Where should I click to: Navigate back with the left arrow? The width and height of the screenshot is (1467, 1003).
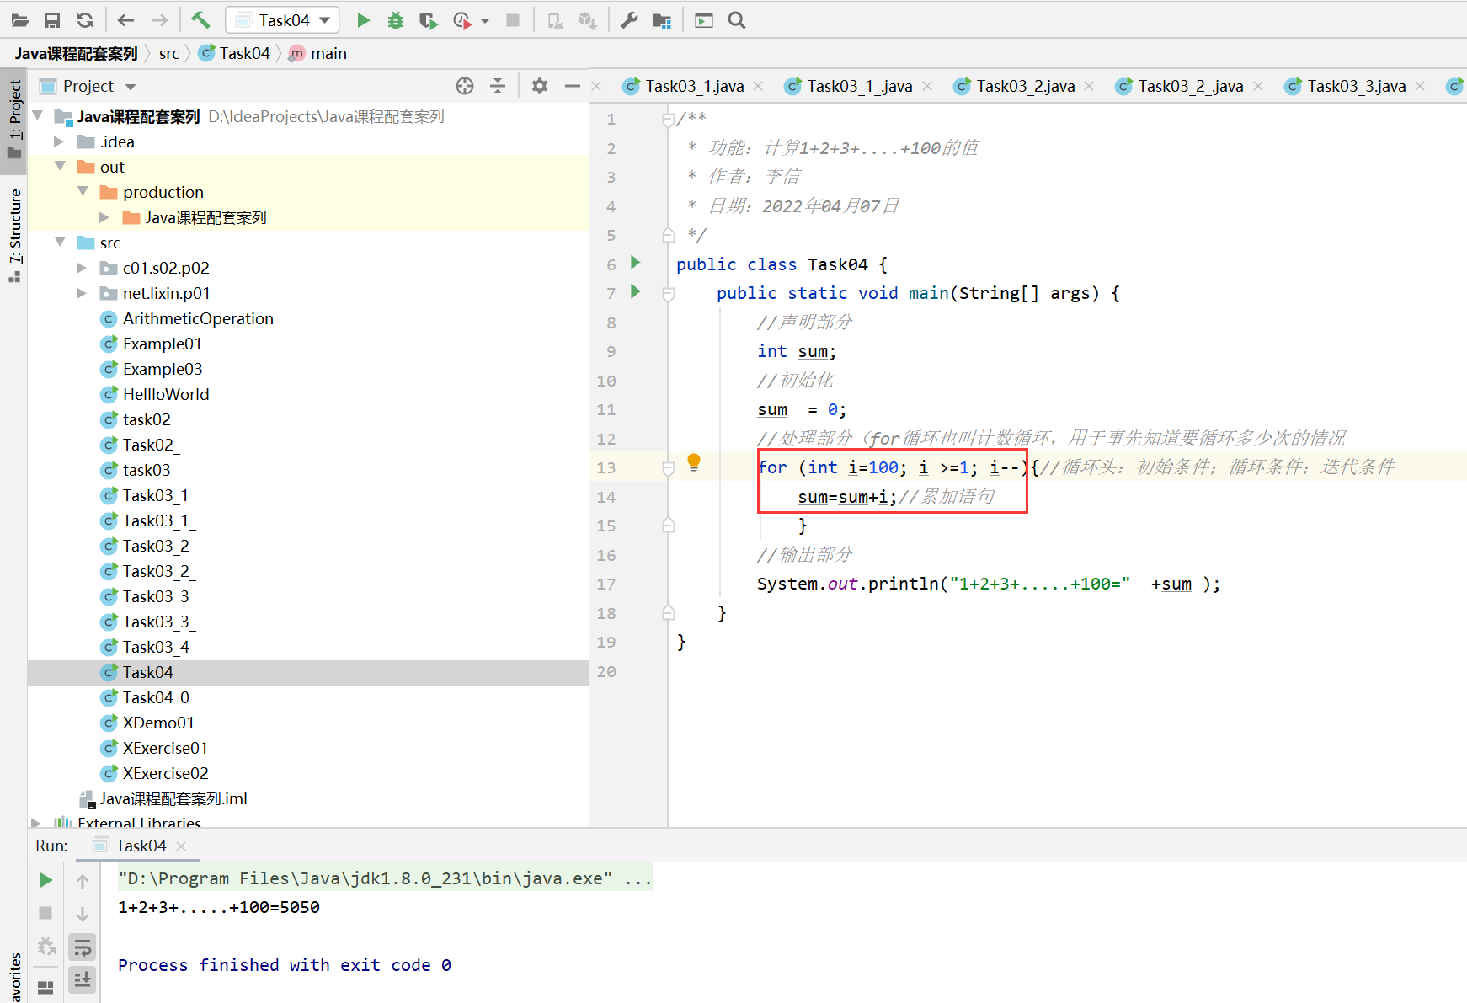[x=126, y=20]
